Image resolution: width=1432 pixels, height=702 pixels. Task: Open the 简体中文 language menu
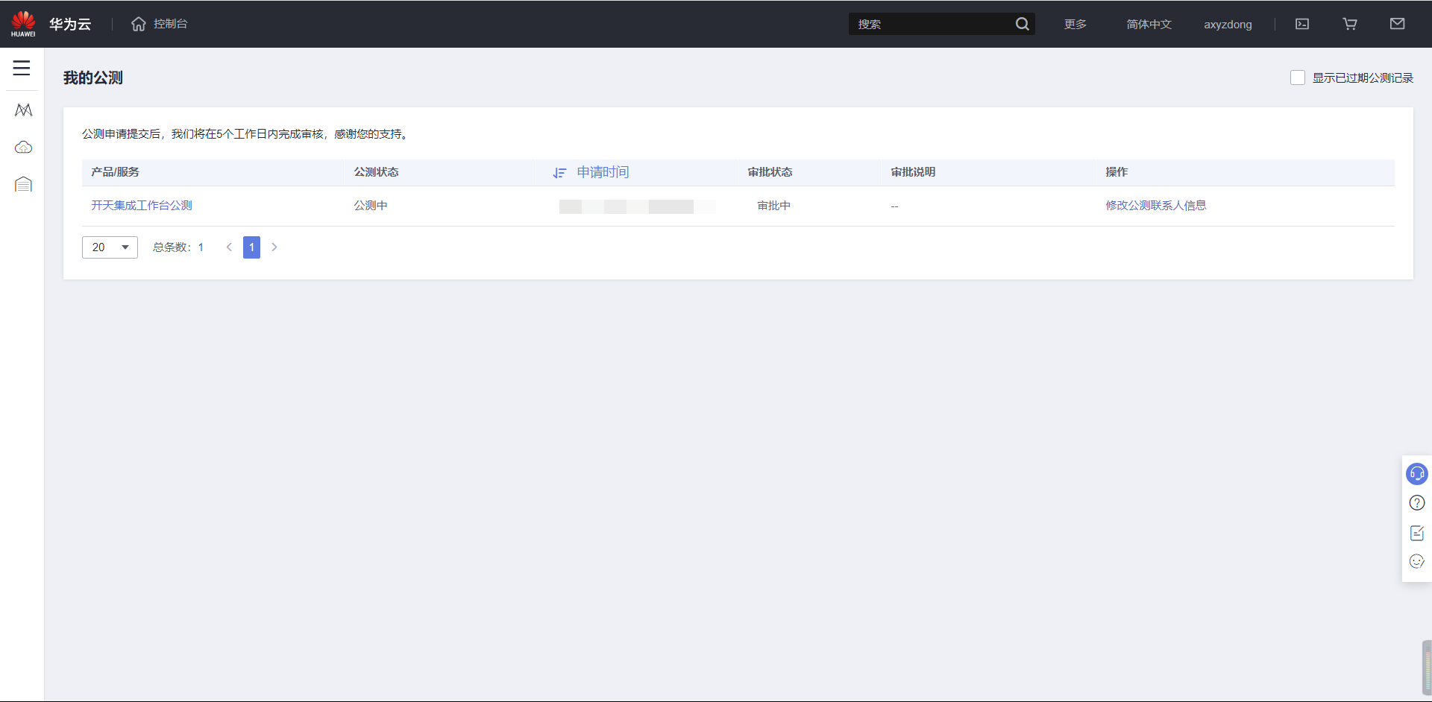(1149, 24)
